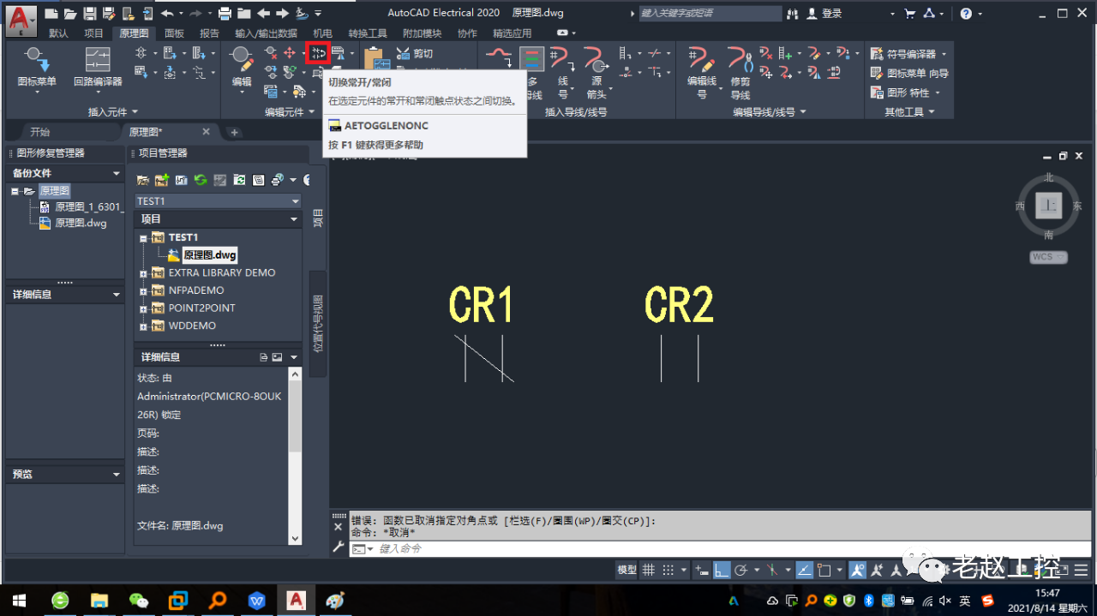Screen dimensions: 1097x616
Task: Toggle ortho mode in status bar
Action: click(x=722, y=570)
